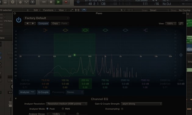Decrease Analyzer Decay with the down arrow
The width and height of the screenshot is (192, 115).
pyautogui.click(x=48, y=114)
